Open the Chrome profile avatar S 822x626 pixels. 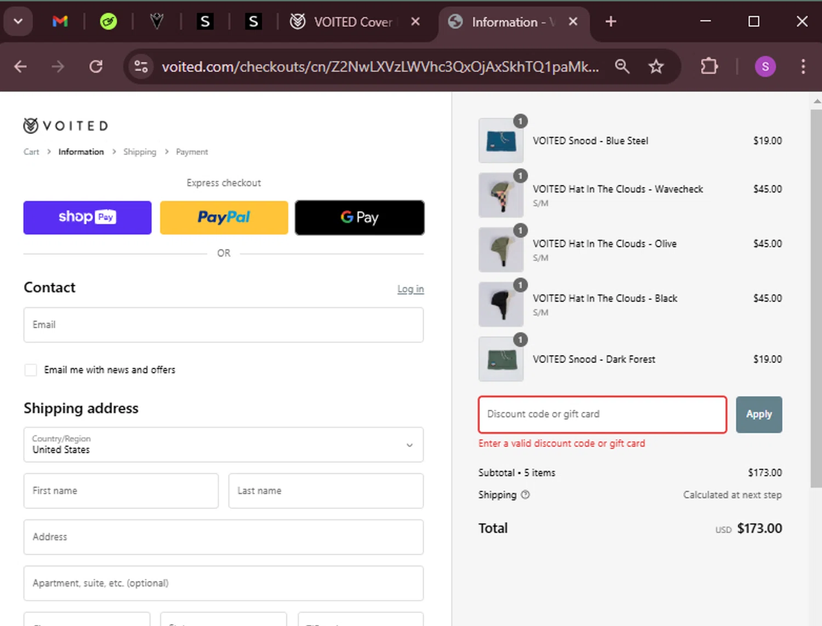(x=765, y=67)
